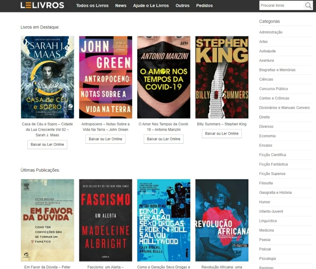Click the LELIVROS logo
The width and height of the screenshot is (316, 269).
42,6
